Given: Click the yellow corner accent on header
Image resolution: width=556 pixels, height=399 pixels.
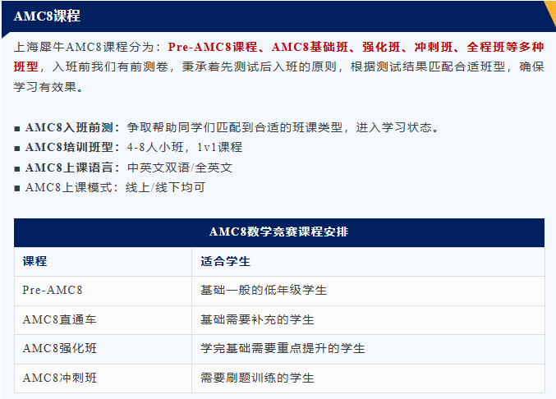Looking at the screenshot, I should [x=549, y=11].
